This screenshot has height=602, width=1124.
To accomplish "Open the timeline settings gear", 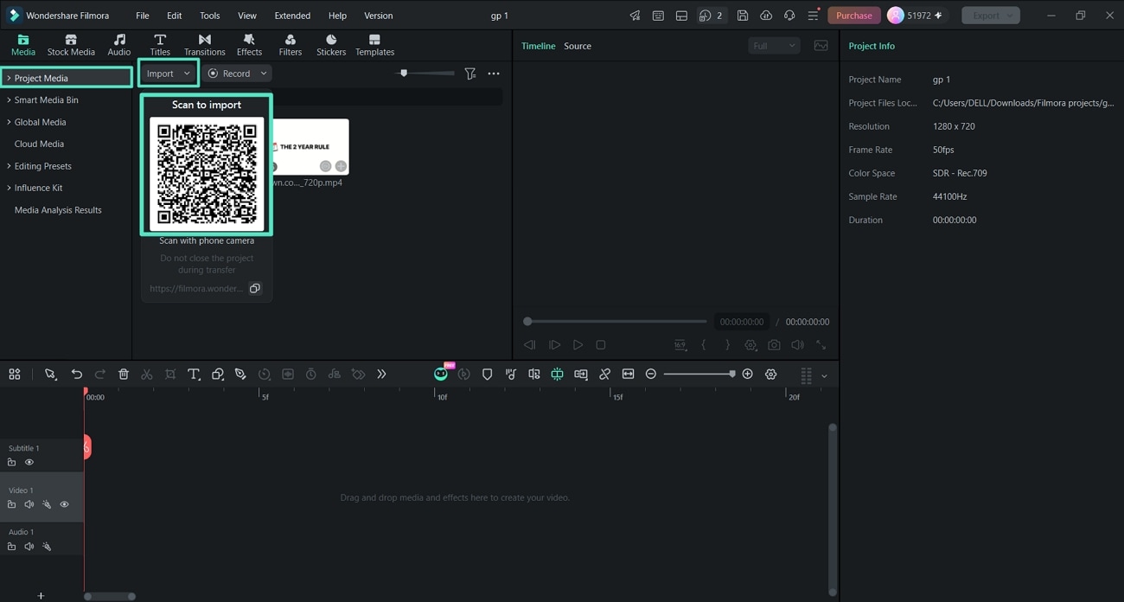I will pos(771,375).
